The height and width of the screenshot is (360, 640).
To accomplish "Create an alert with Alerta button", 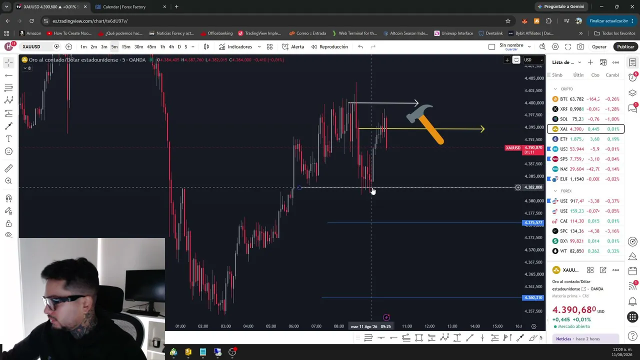I will [x=293, y=46].
